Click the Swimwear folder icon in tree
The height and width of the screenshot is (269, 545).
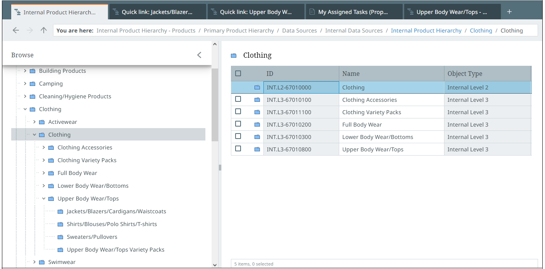(42, 262)
